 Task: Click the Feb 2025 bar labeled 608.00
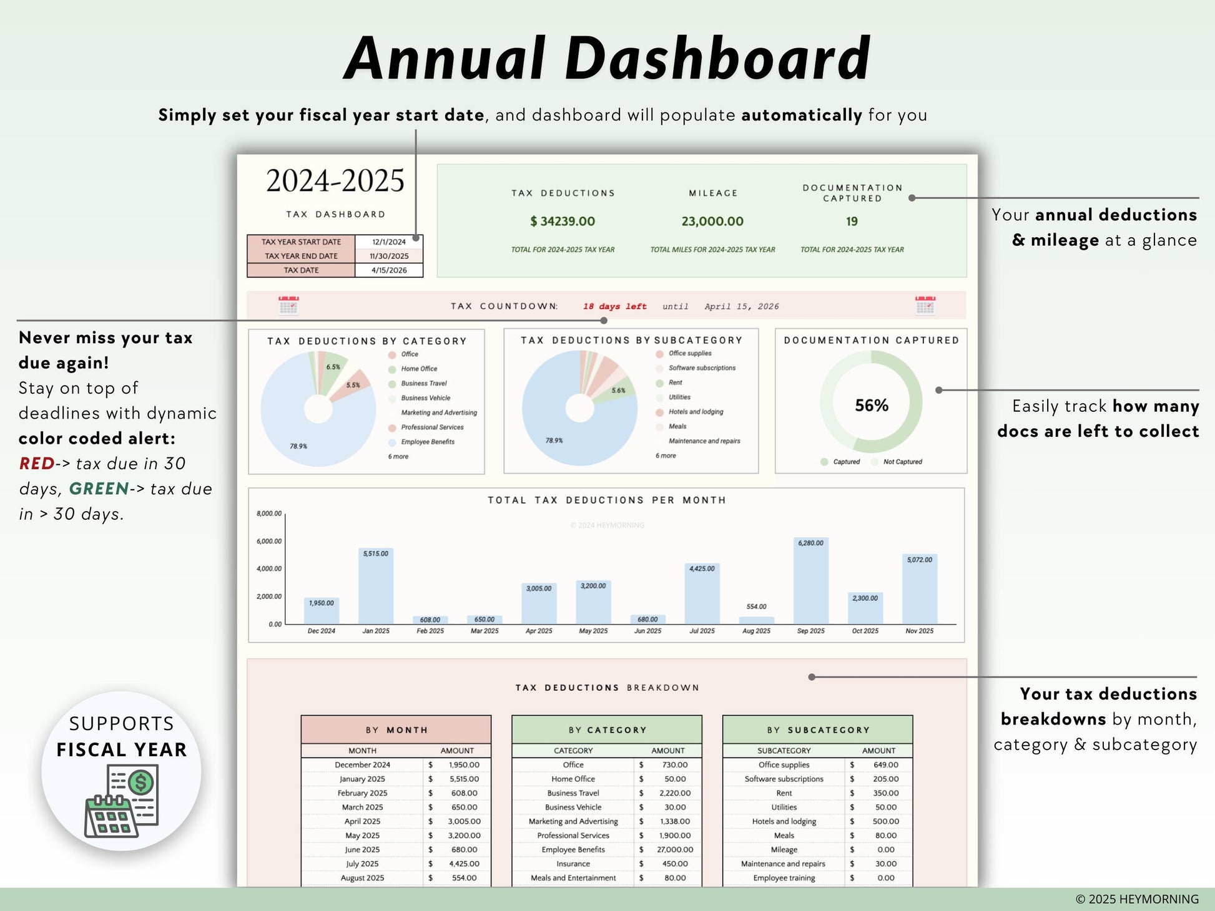430,620
